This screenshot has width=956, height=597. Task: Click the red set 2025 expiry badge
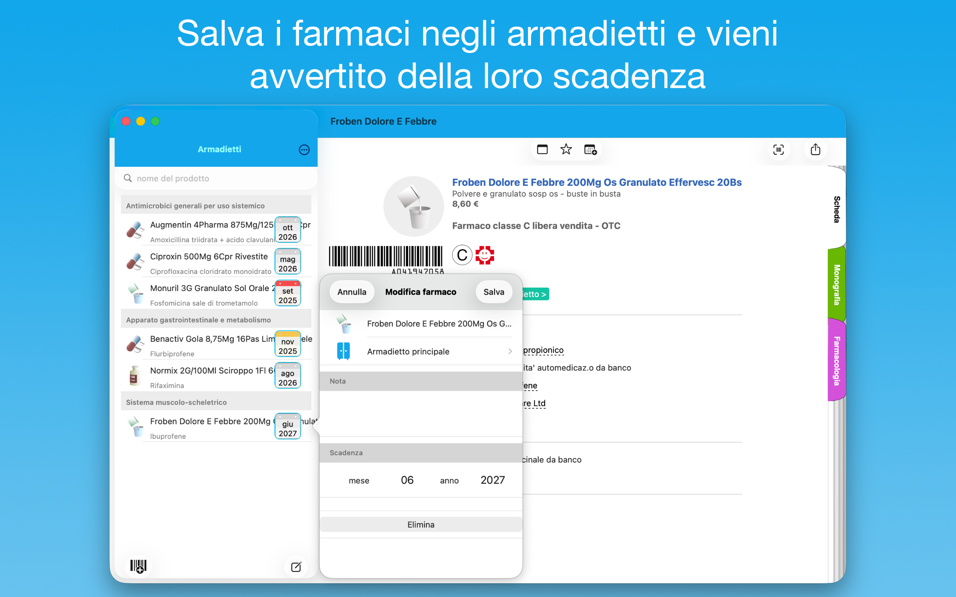click(x=287, y=293)
